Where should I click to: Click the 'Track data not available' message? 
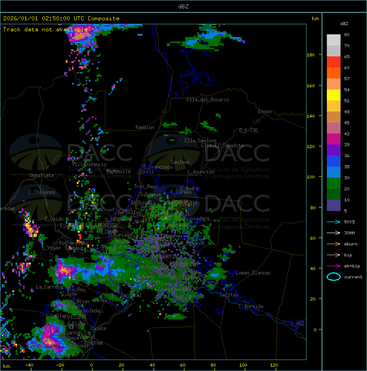pyautogui.click(x=45, y=30)
